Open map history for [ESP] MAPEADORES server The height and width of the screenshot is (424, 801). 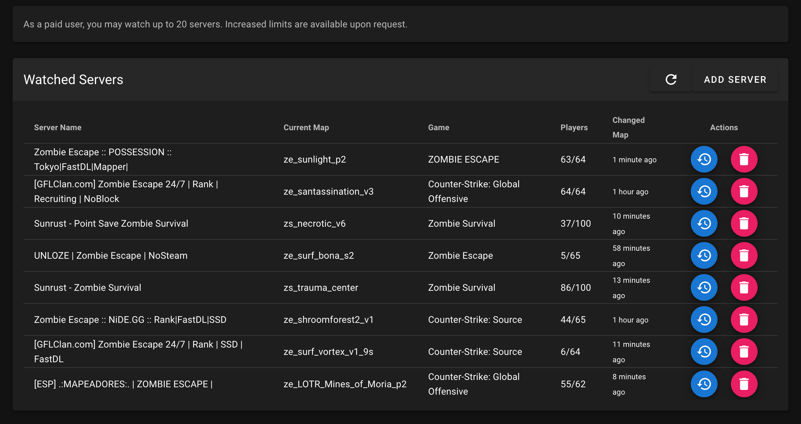[704, 384]
